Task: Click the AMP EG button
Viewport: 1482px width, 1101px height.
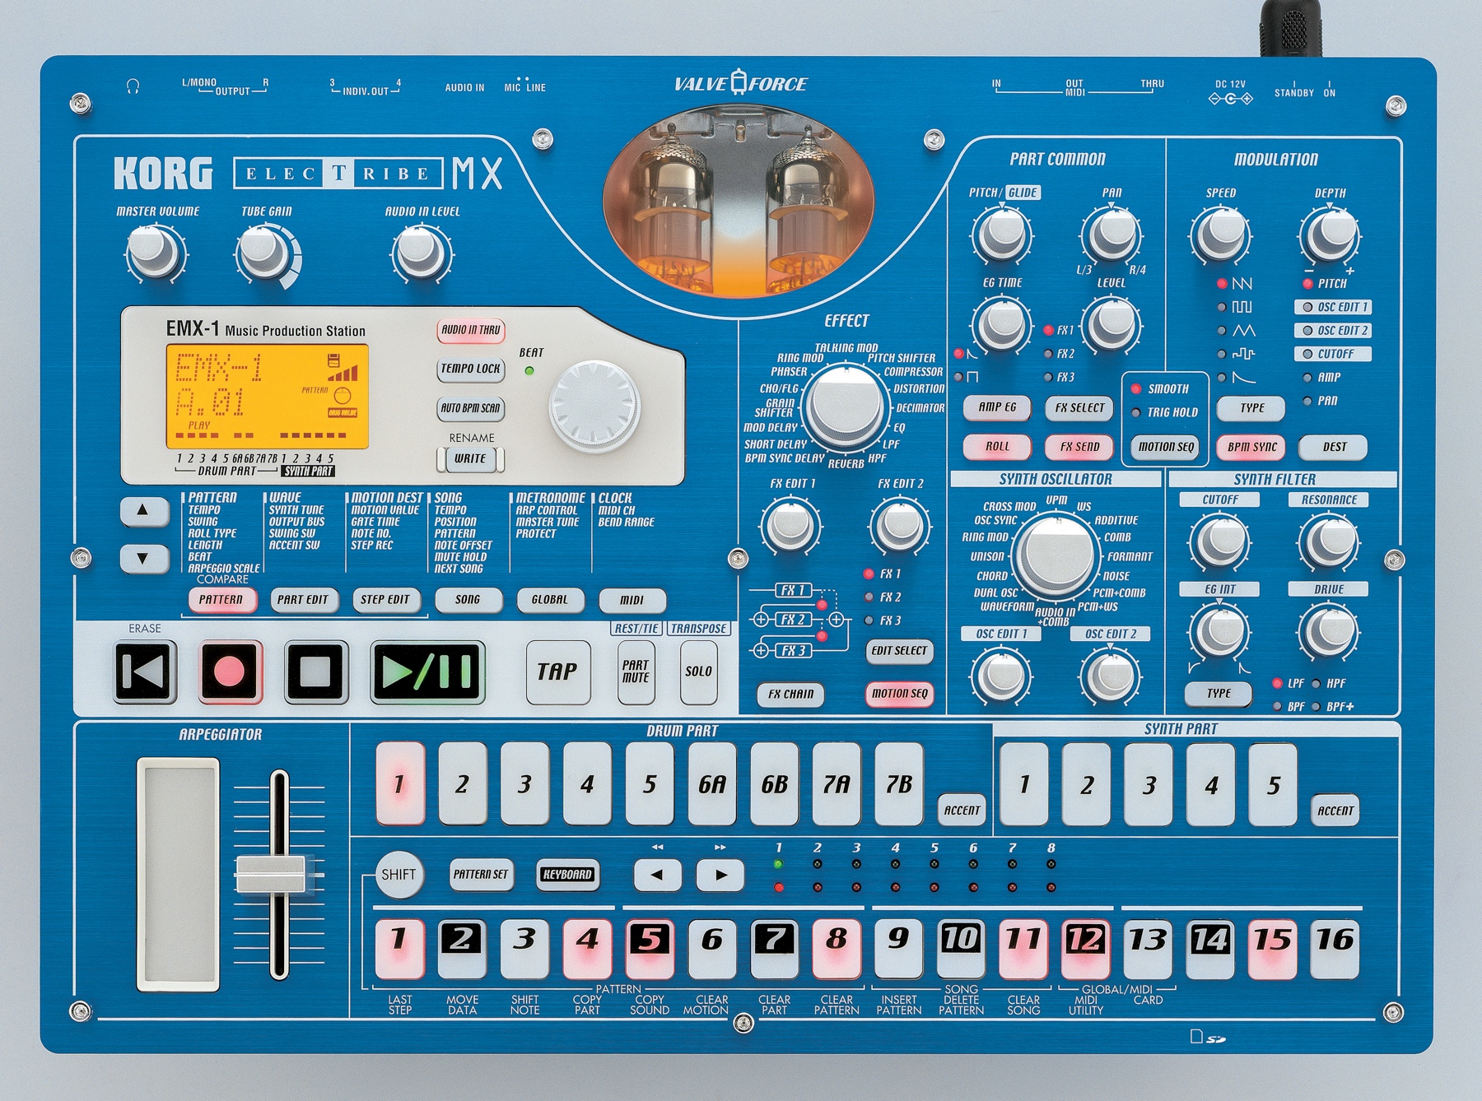Action: (997, 407)
